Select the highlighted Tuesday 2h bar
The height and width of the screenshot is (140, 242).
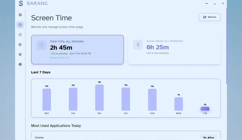point(205,109)
